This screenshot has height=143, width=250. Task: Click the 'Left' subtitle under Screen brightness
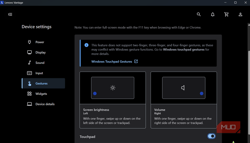85,113
